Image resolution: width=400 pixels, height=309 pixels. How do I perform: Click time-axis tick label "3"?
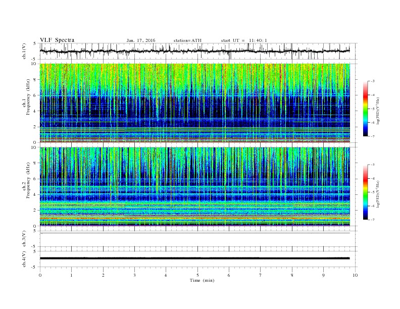click(x=134, y=275)
